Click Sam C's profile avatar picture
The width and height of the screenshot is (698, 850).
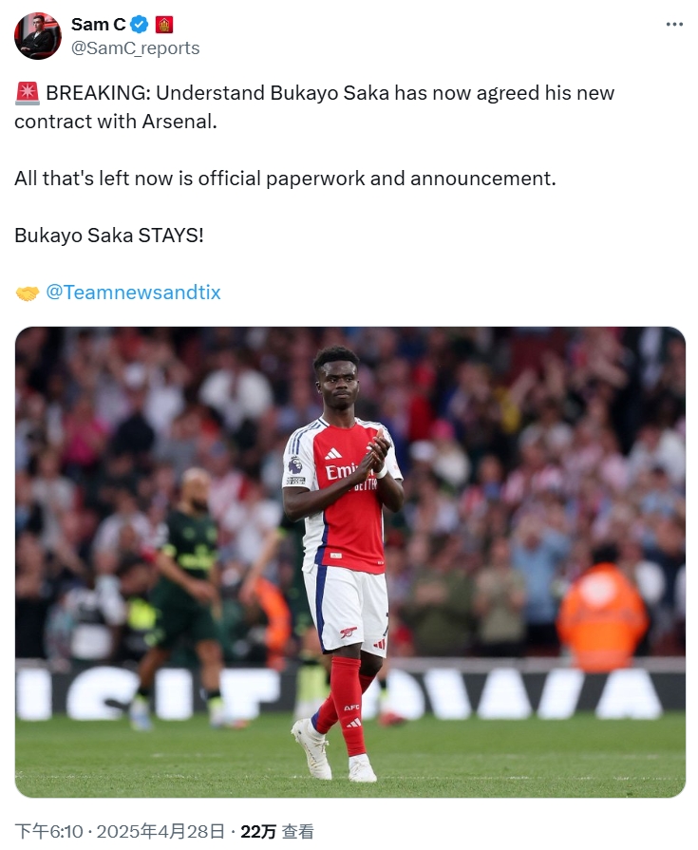click(x=38, y=36)
